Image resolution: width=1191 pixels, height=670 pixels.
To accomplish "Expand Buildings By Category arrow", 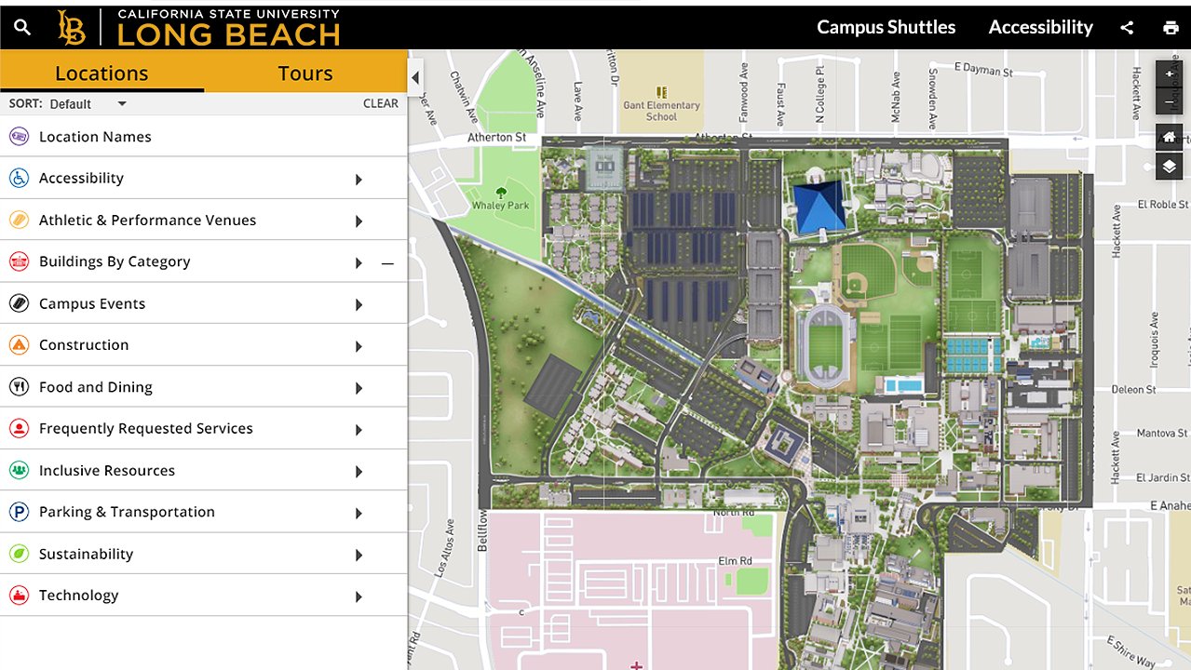I will (x=359, y=263).
